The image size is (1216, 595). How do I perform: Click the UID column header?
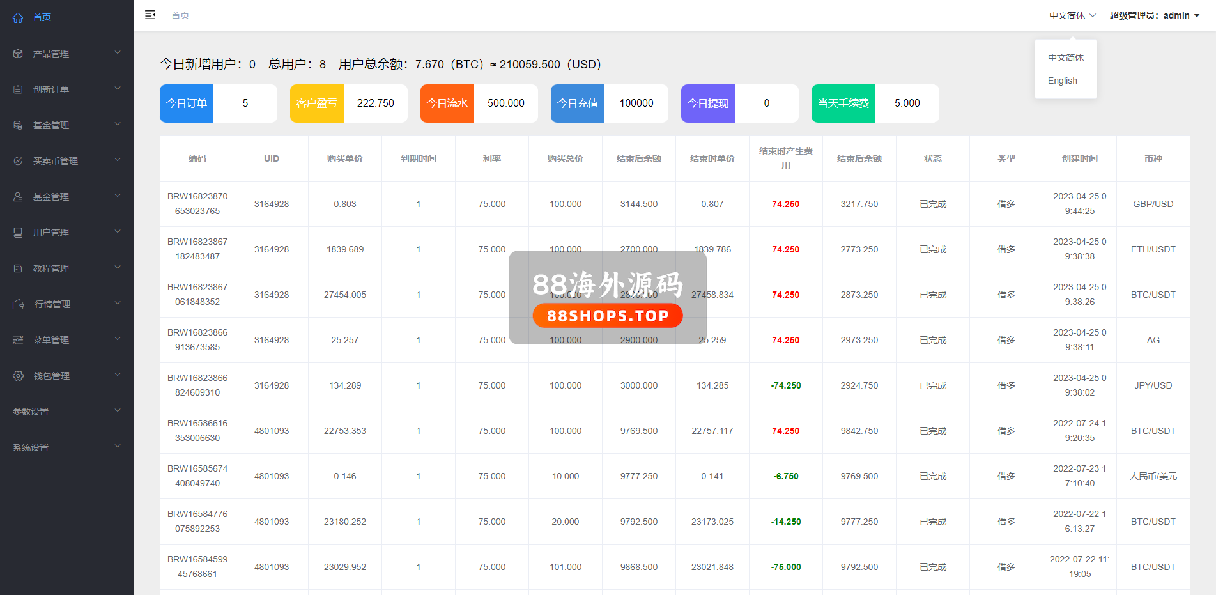click(x=272, y=158)
